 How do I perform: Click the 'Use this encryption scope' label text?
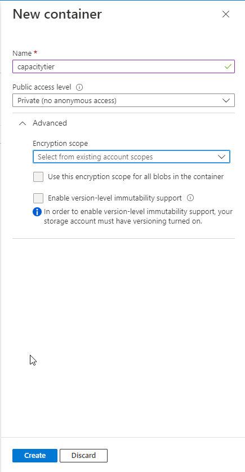(x=136, y=177)
